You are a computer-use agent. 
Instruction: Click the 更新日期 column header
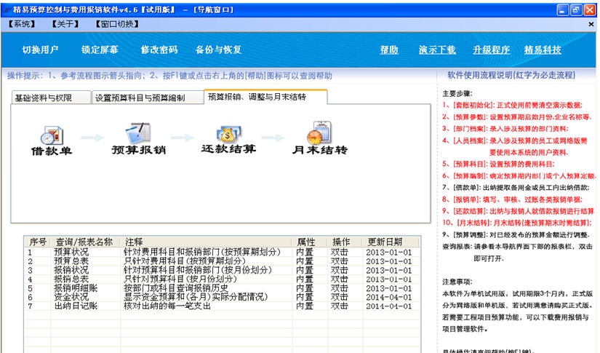click(391, 242)
